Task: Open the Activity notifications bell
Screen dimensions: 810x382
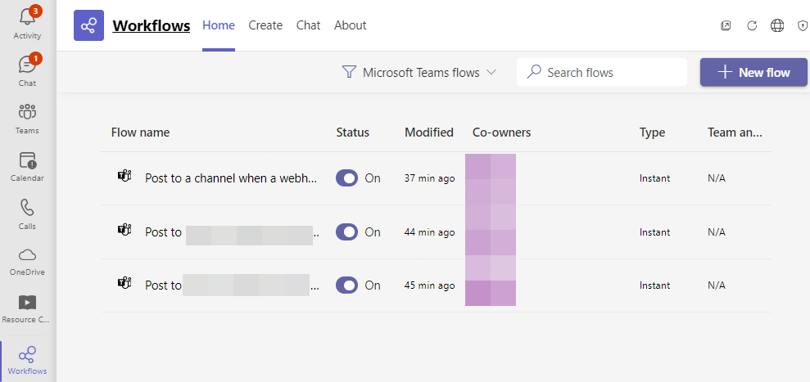Action: point(27,23)
